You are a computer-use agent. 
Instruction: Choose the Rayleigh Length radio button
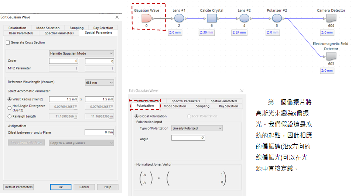[10, 116]
